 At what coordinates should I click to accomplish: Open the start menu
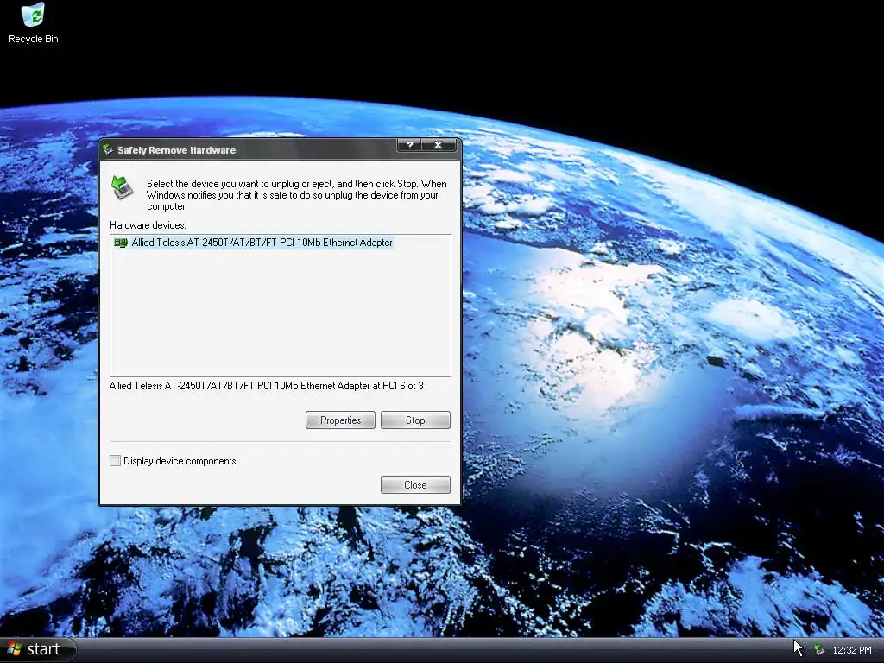[37, 649]
